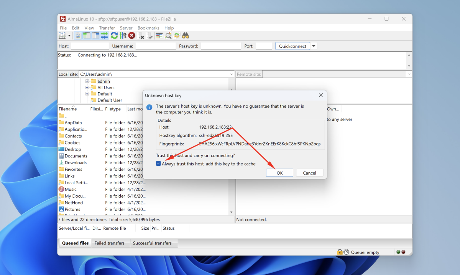Expand the admin folder tree node
The width and height of the screenshot is (460, 275).
point(87,81)
